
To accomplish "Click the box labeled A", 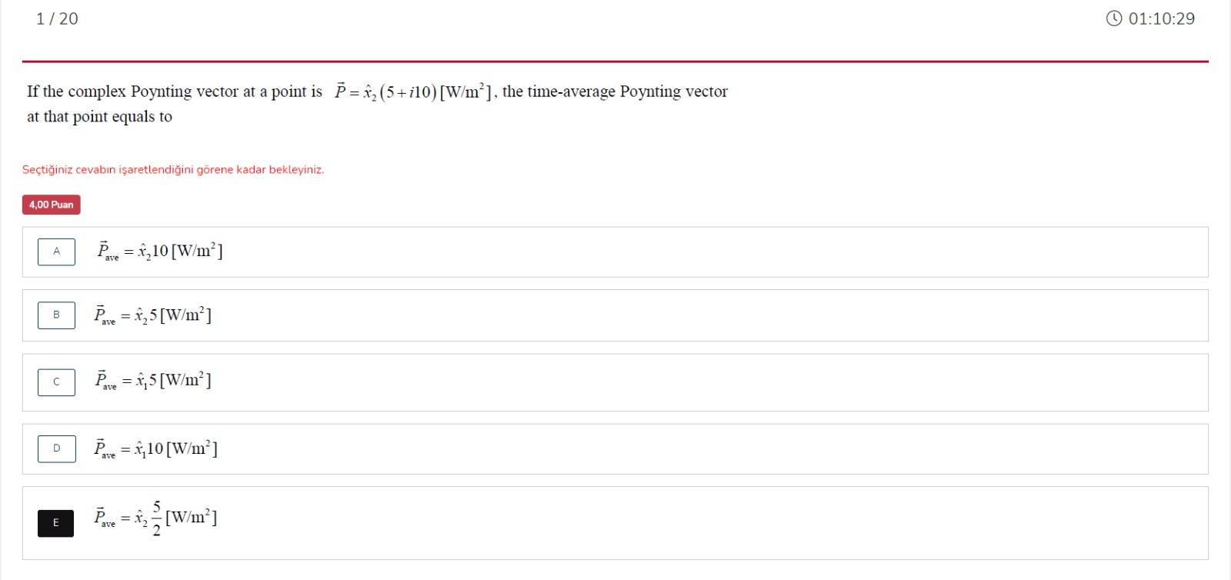I will [x=55, y=252].
